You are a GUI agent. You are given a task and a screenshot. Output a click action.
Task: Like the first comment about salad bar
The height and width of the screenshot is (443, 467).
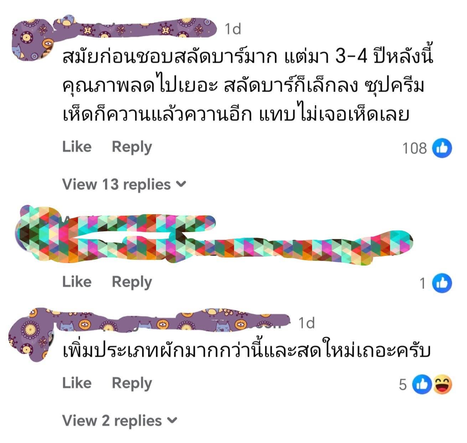(77, 147)
